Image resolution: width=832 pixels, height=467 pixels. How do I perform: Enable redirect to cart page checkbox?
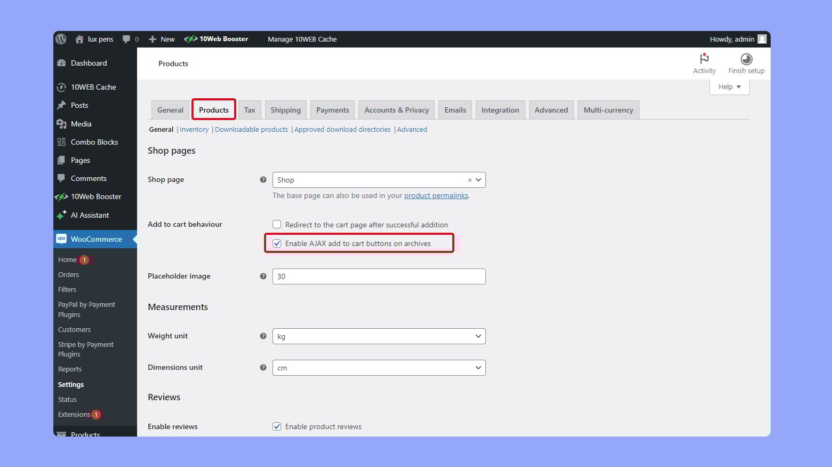pos(277,225)
